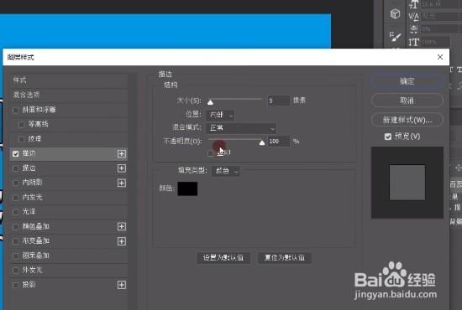Add another 内阴影 effect with plus icon
Image resolution: width=462 pixels, height=310 pixels.
coord(122,183)
